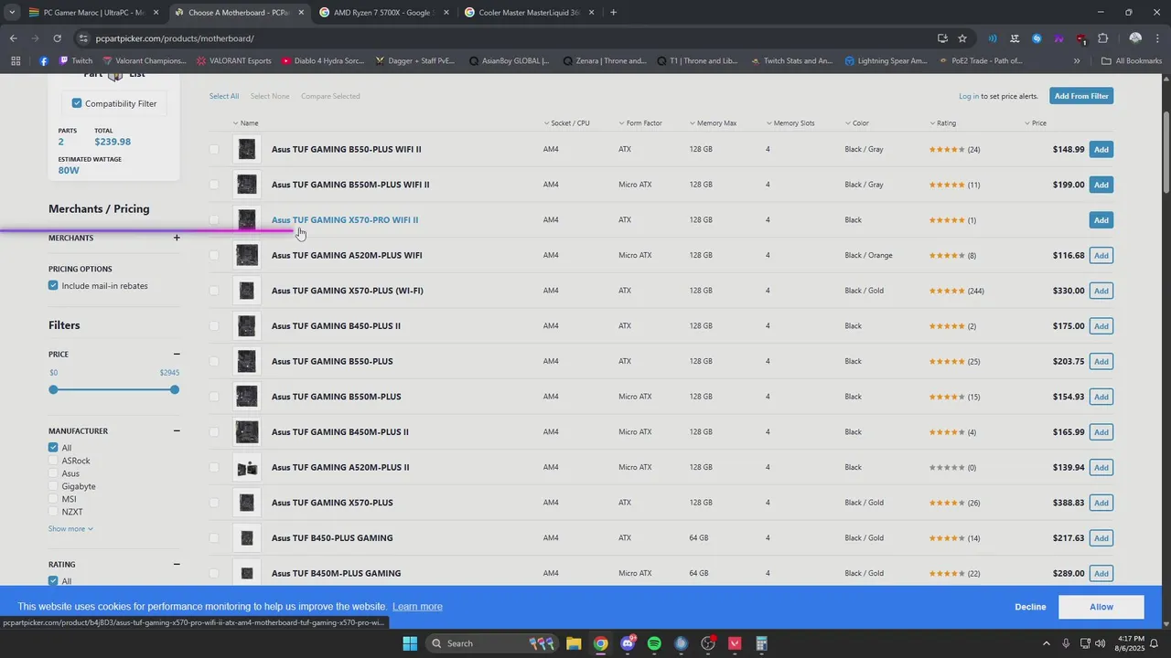
Task: Add Asus TUF GAMING X570-PRO WIFI II
Action: click(1101, 220)
